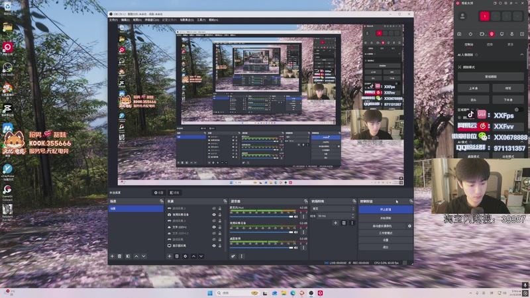Switch to the console tab in camera app
The width and height of the screenshot is (530, 298).
(469, 44)
